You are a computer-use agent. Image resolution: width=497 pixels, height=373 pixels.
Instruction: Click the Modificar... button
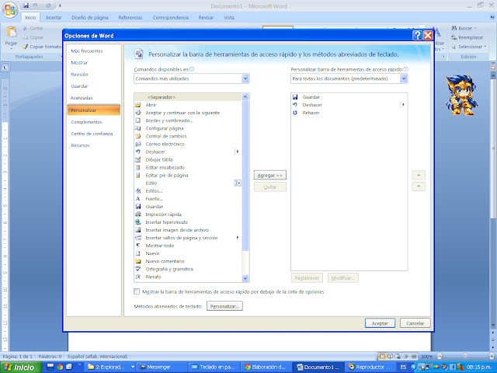(x=343, y=278)
